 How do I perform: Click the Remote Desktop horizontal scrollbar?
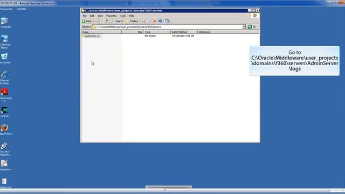tap(165, 190)
